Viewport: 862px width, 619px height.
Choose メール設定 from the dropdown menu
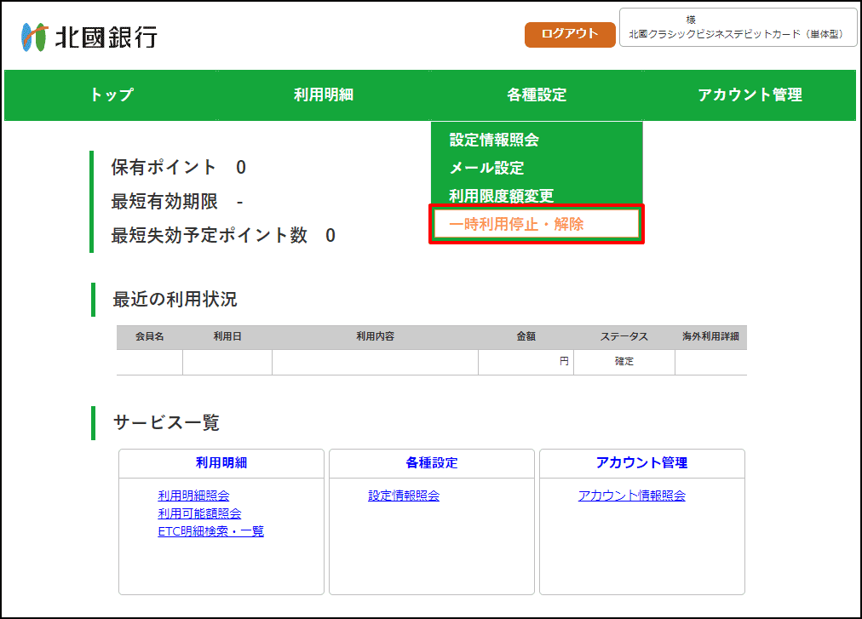[486, 169]
